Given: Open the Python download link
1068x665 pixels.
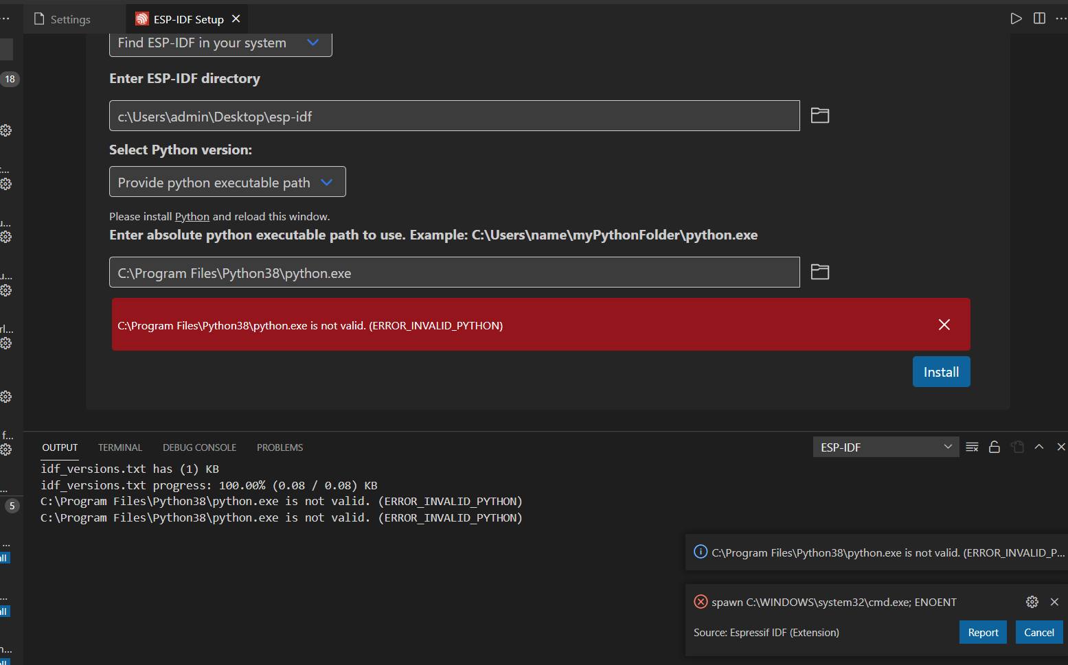Looking at the screenshot, I should [192, 216].
